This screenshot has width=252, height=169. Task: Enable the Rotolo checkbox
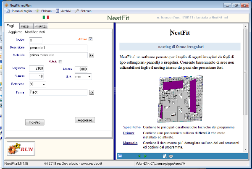pos(60,62)
